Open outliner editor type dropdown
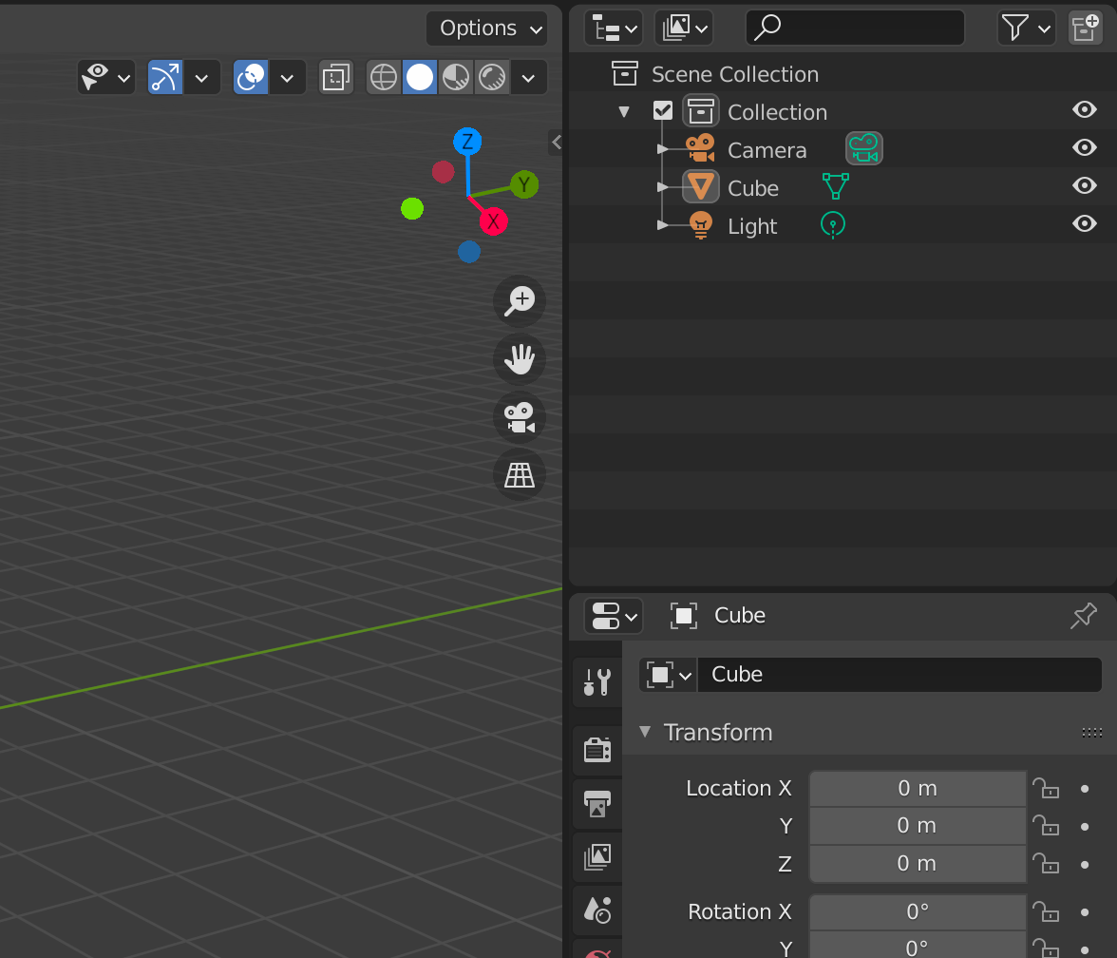1117x958 pixels. tap(614, 29)
